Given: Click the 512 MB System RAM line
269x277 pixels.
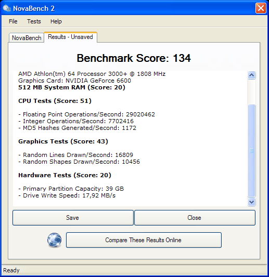Looking at the screenshot, I should click(72, 87).
